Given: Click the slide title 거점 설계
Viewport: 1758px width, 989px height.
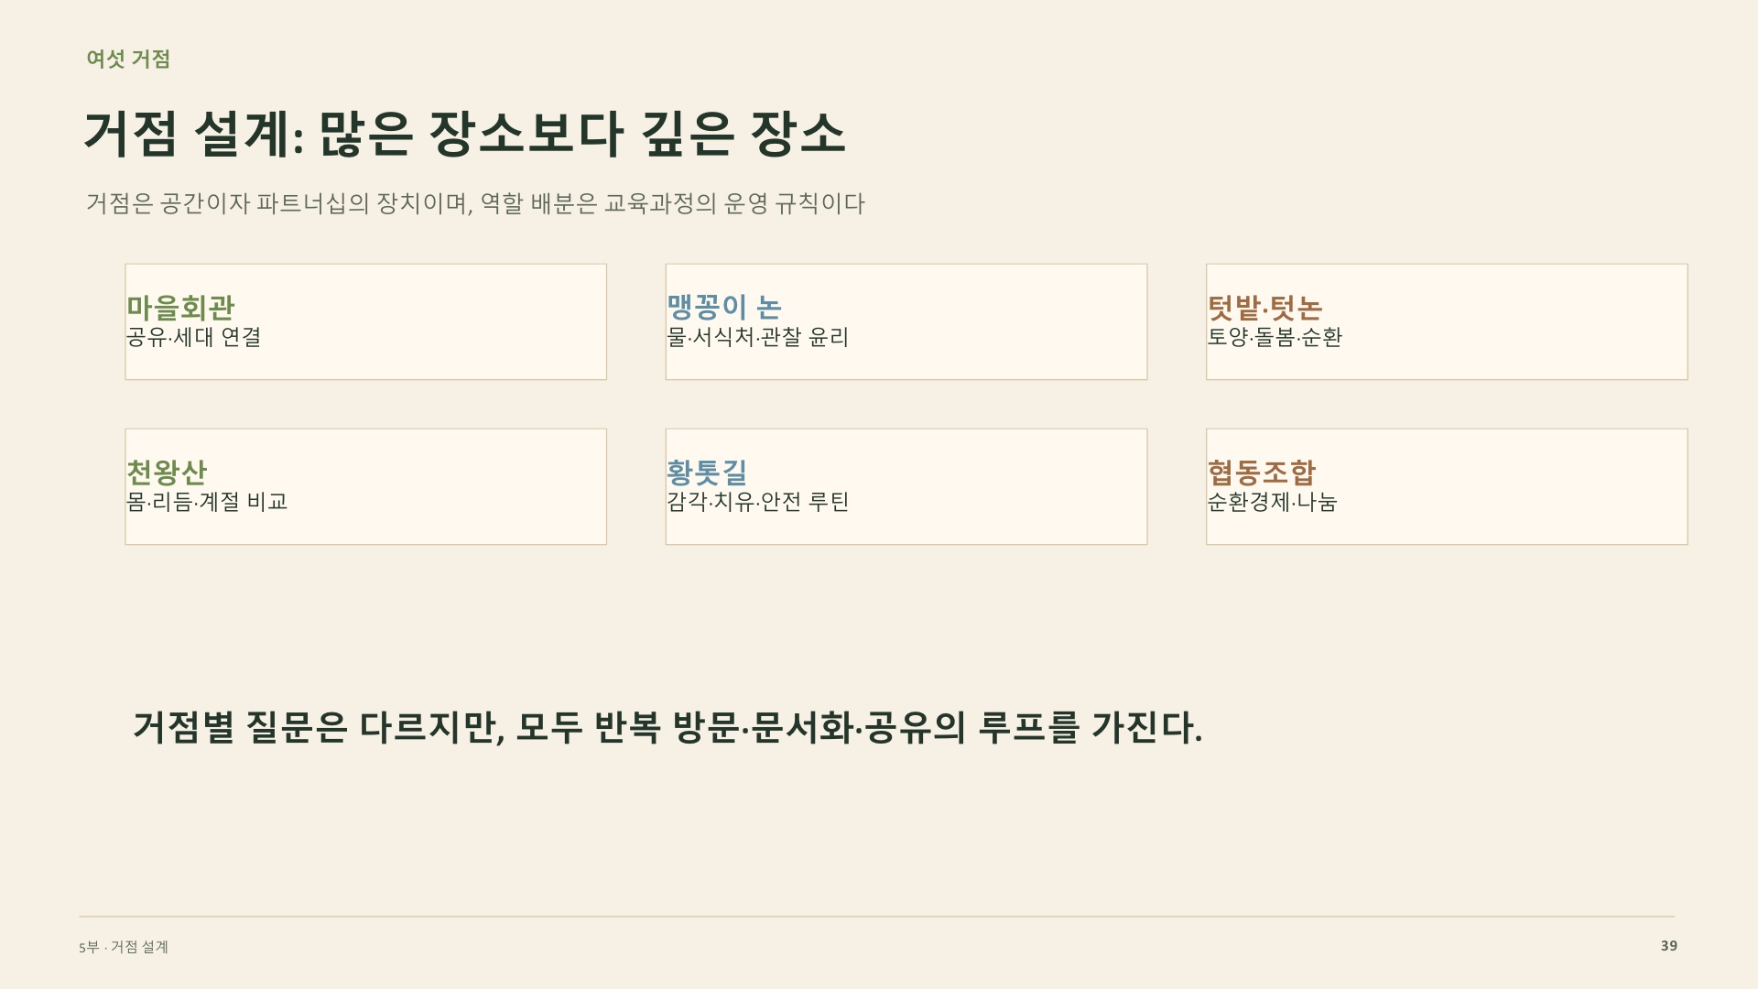Looking at the screenshot, I should pyautogui.click(x=464, y=134).
